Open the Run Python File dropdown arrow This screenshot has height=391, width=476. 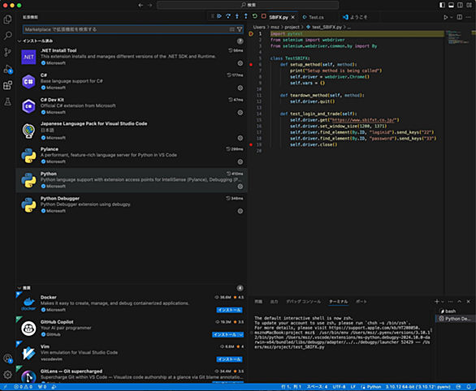452,17
